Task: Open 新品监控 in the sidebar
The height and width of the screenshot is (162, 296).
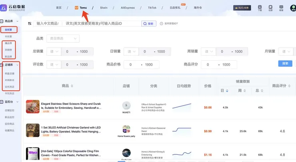Action: click(x=10, y=117)
